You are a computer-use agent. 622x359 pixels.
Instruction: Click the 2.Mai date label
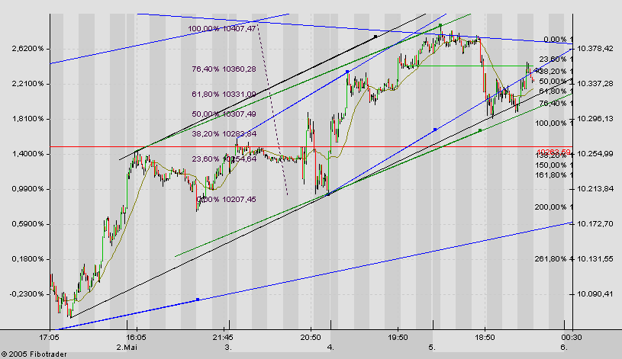pyautogui.click(x=126, y=348)
